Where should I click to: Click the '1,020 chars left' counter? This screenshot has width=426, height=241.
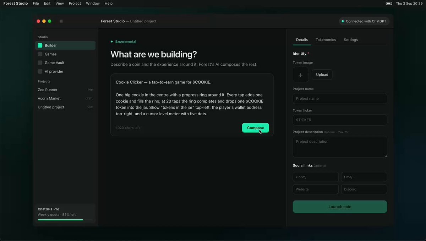pos(127,128)
